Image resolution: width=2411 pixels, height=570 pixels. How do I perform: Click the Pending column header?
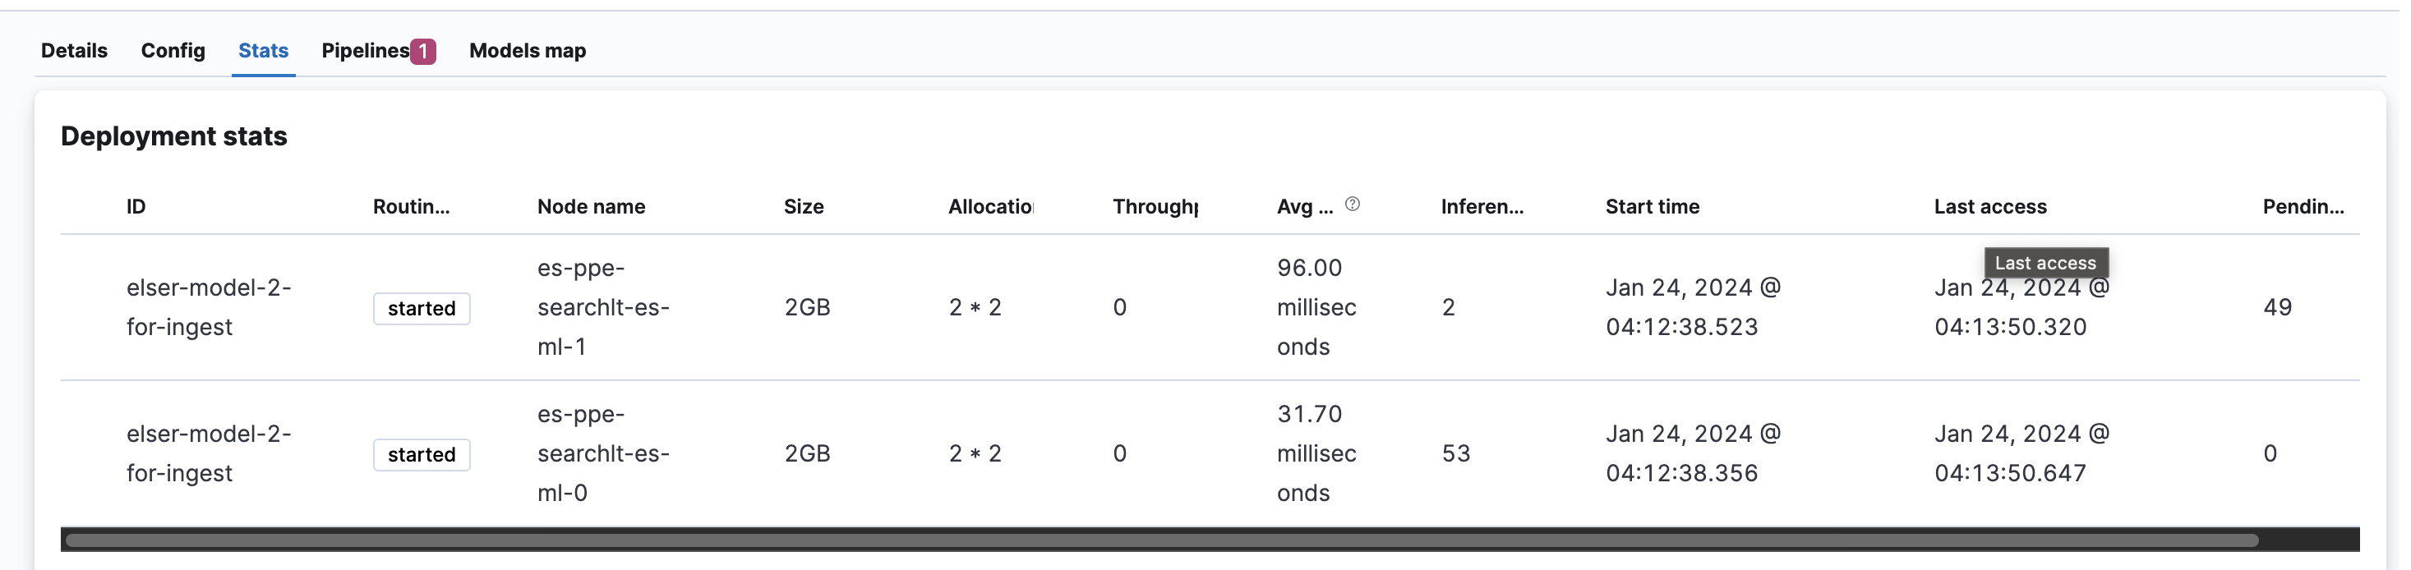click(2303, 207)
